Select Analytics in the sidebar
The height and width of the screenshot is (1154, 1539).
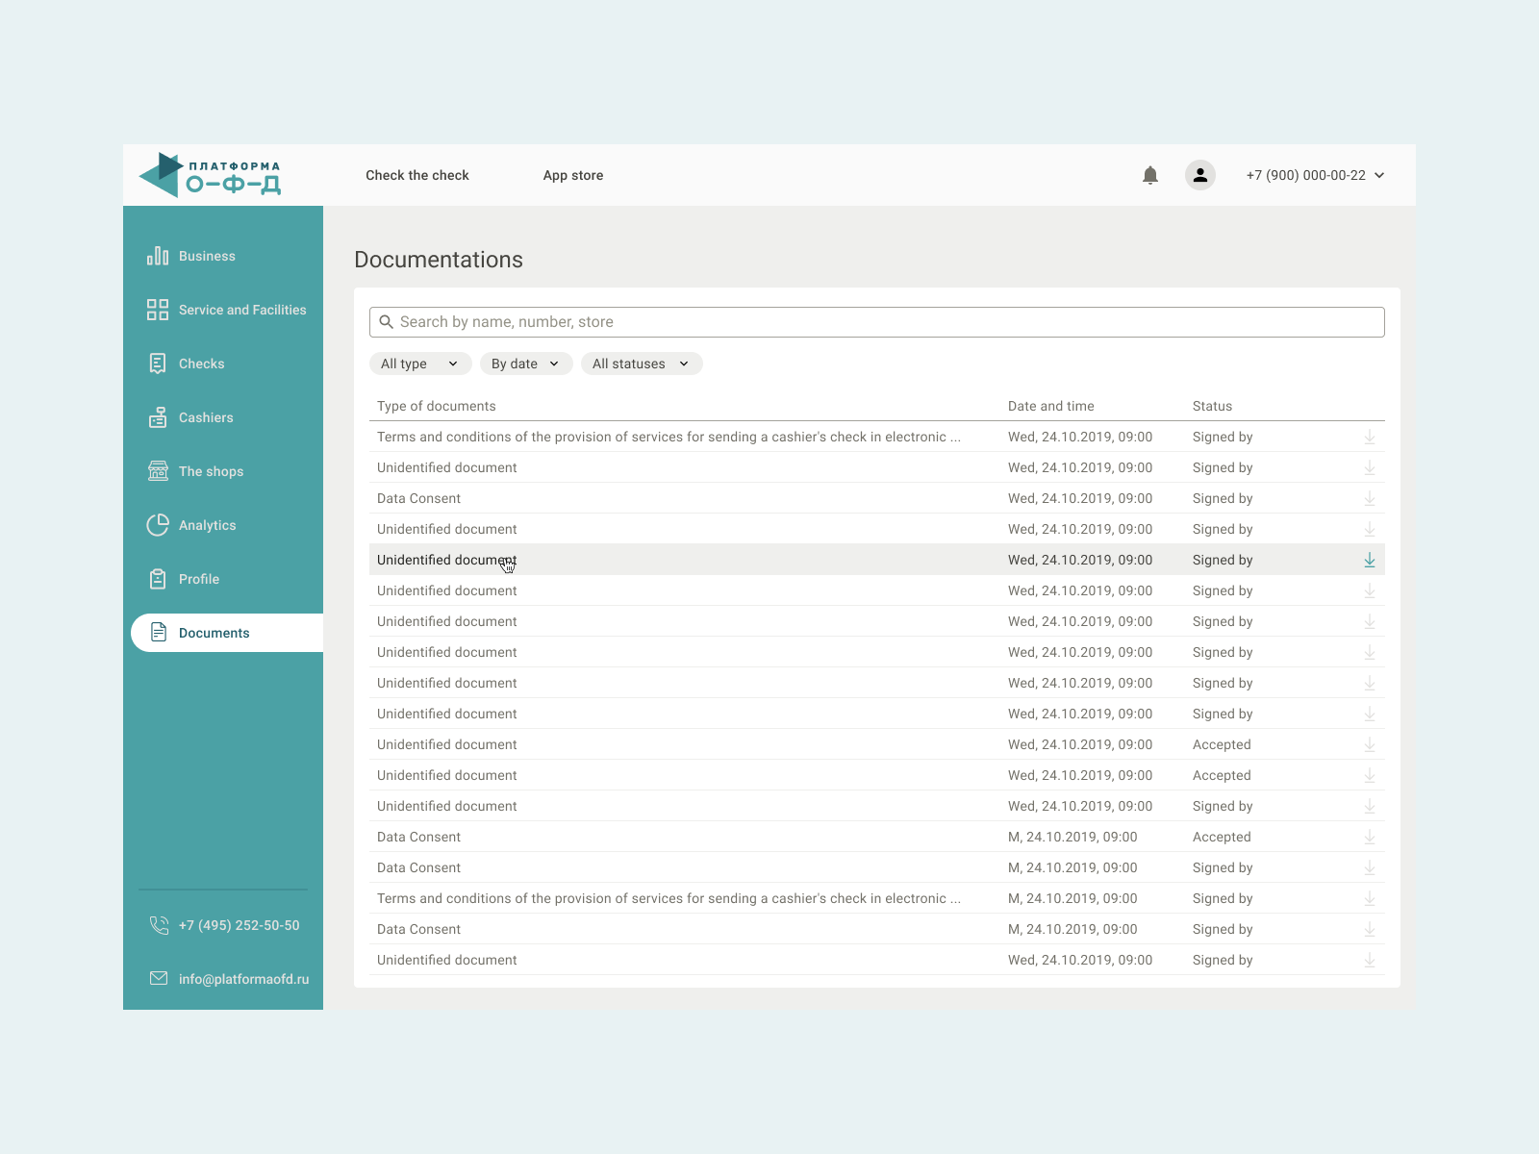pos(207,525)
